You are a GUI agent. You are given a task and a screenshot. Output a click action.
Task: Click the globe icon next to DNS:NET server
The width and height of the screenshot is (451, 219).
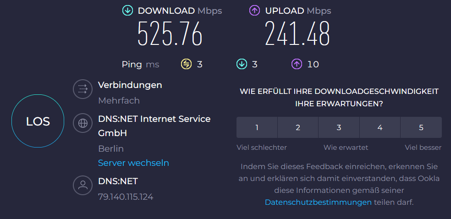coord(83,123)
